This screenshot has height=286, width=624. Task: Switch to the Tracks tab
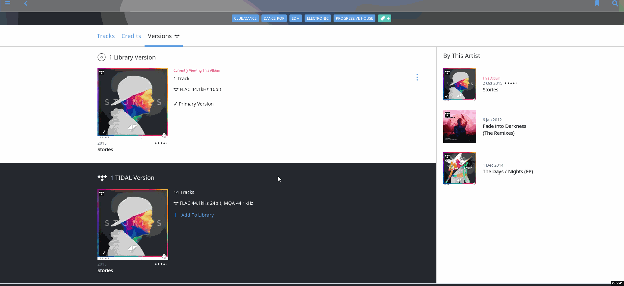[x=106, y=36]
